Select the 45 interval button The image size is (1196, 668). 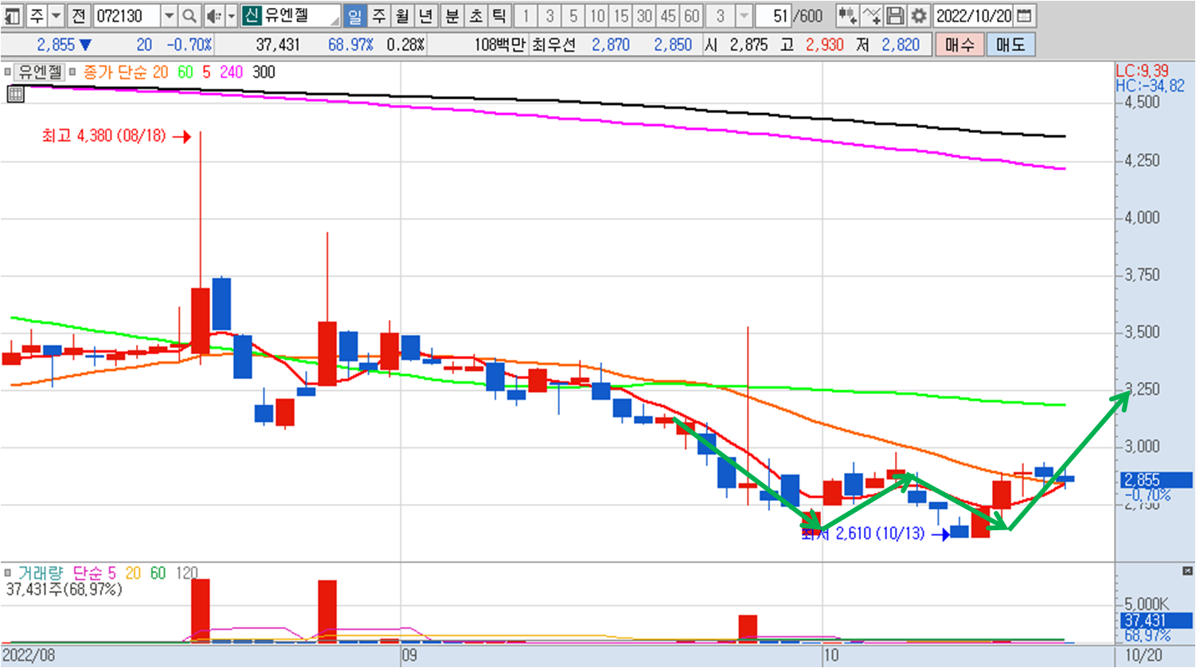[x=668, y=15]
